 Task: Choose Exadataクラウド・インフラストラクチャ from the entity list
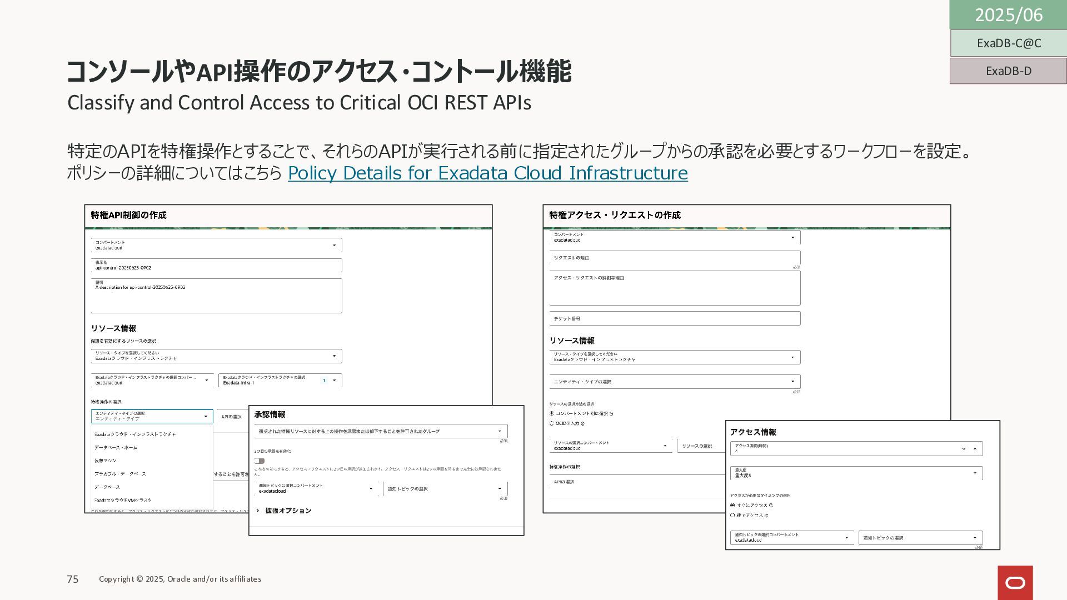pyautogui.click(x=135, y=434)
